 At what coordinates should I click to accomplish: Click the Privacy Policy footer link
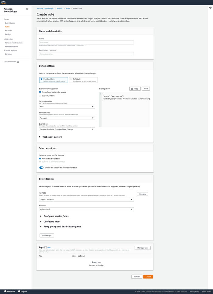[x=194, y=292]
